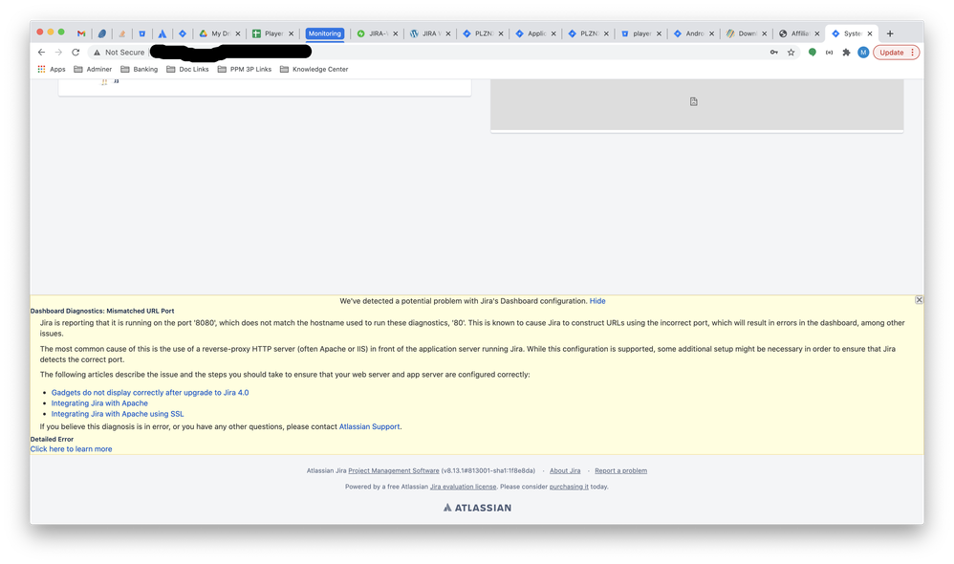The image size is (954, 564).
Task: Open Integrating Jira with Apache using SSL
Action: (x=118, y=414)
